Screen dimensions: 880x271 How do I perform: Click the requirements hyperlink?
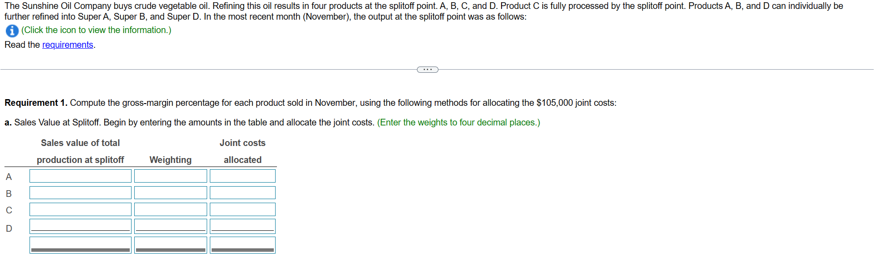tap(68, 45)
